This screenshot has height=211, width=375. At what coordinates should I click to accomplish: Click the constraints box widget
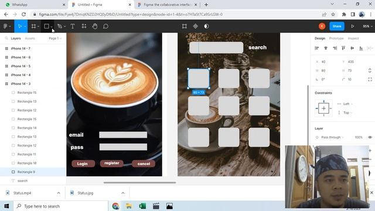pos(323,108)
